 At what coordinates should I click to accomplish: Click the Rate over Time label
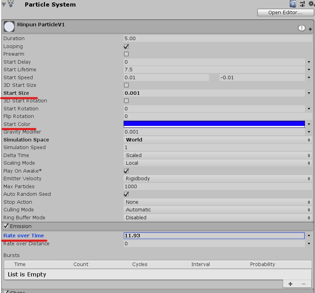[x=24, y=236]
